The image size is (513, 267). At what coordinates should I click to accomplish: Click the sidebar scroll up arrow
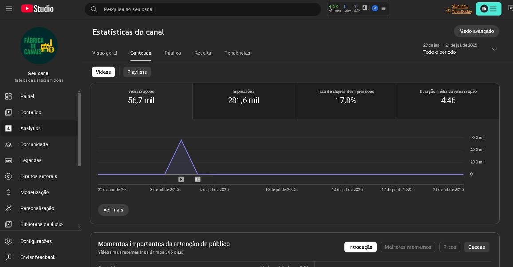pyautogui.click(x=79, y=92)
